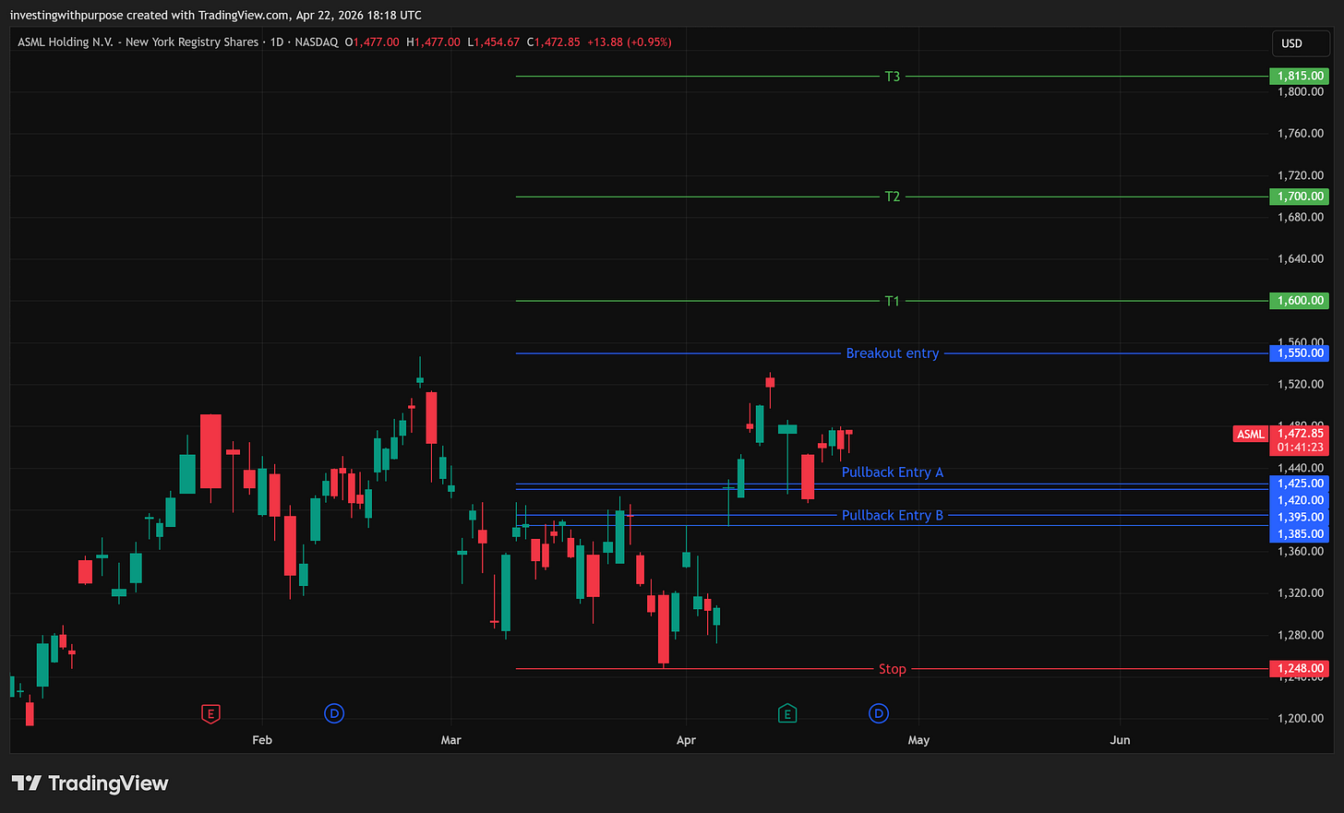Viewport: 1344px width, 813px height.
Task: Click the May label on time axis
Action: [918, 740]
